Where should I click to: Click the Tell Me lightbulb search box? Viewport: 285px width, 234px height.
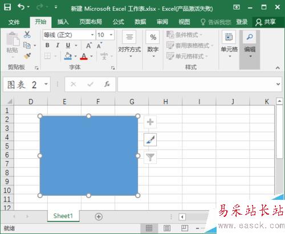coord(215,22)
